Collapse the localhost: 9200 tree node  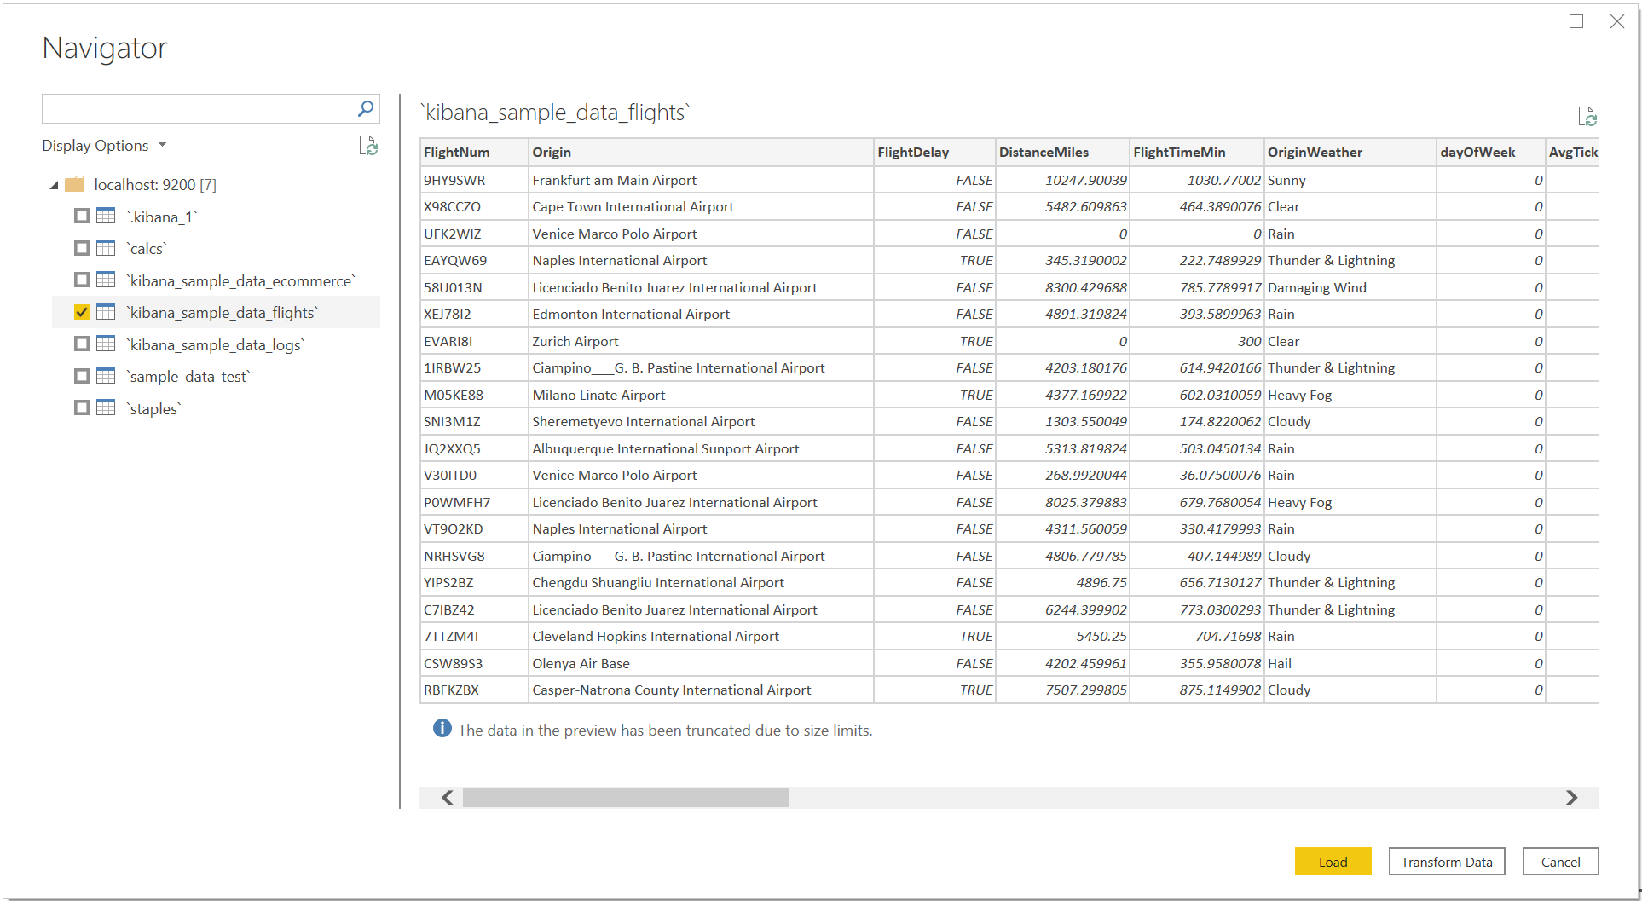click(x=54, y=185)
